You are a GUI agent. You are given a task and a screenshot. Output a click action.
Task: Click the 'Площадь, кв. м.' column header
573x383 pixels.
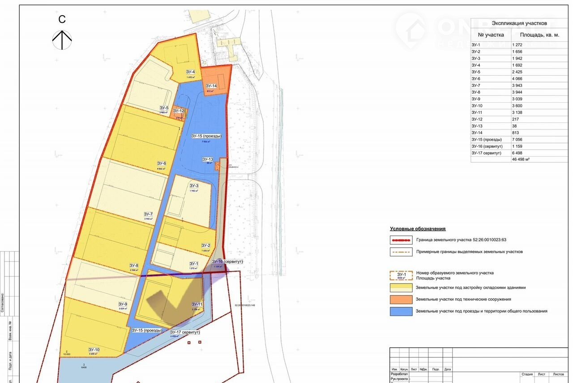(539, 34)
